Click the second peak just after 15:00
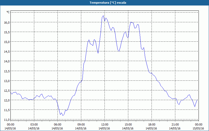 click(131, 22)
